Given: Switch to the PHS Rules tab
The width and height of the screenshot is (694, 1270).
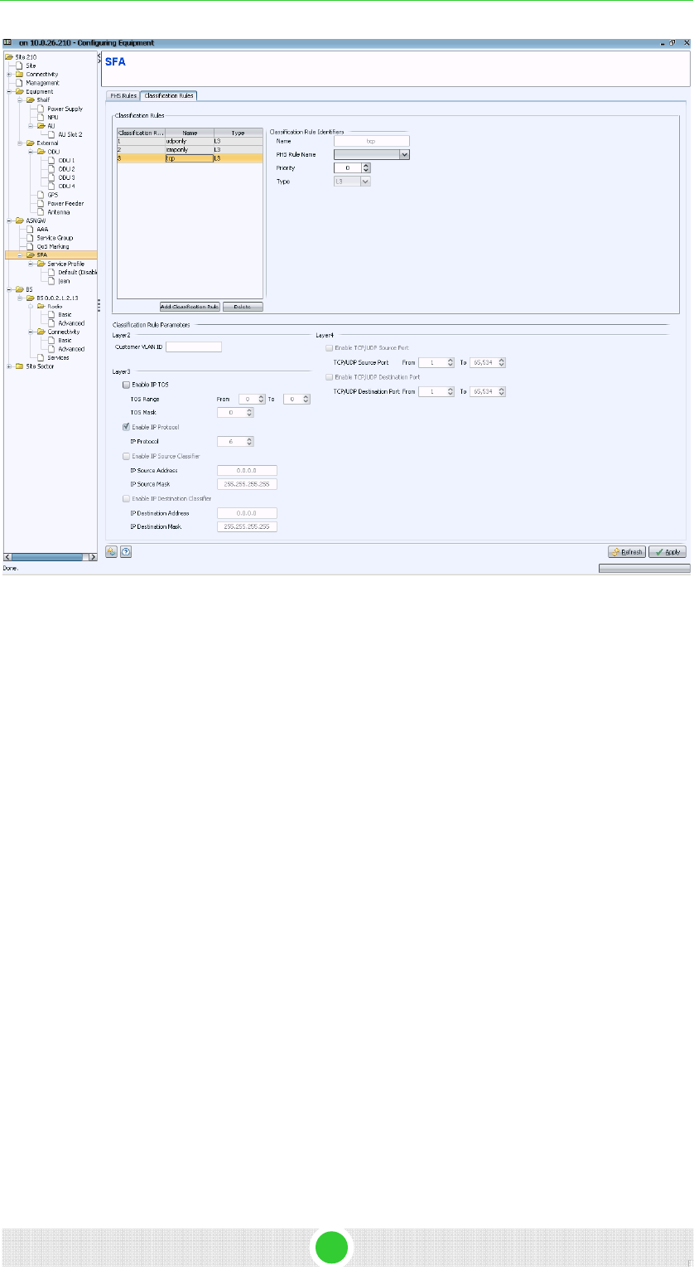Looking at the screenshot, I should [x=123, y=96].
